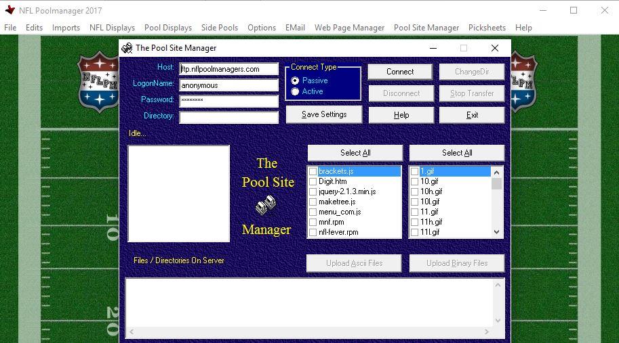Click the gif list scroll up arrow
The height and width of the screenshot is (343, 619).
coord(496,172)
